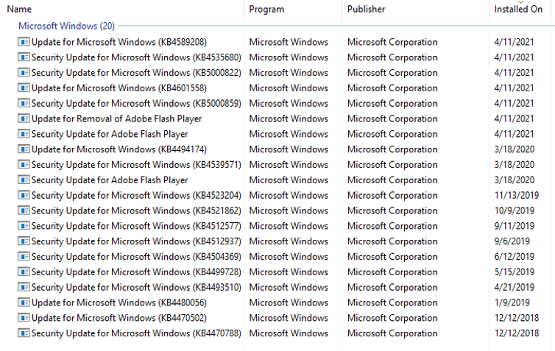Image resolution: width=555 pixels, height=351 pixels.
Task: Click the icon for update KB4494174
Action: coord(24,149)
